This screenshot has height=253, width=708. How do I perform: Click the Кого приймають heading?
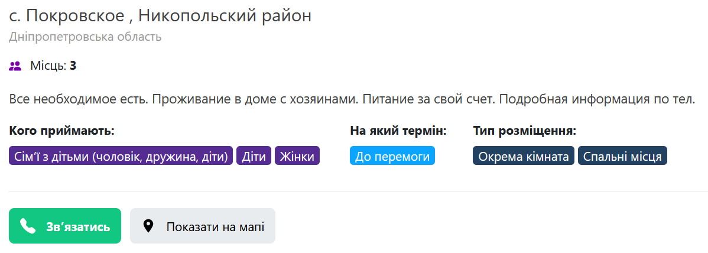[62, 131]
